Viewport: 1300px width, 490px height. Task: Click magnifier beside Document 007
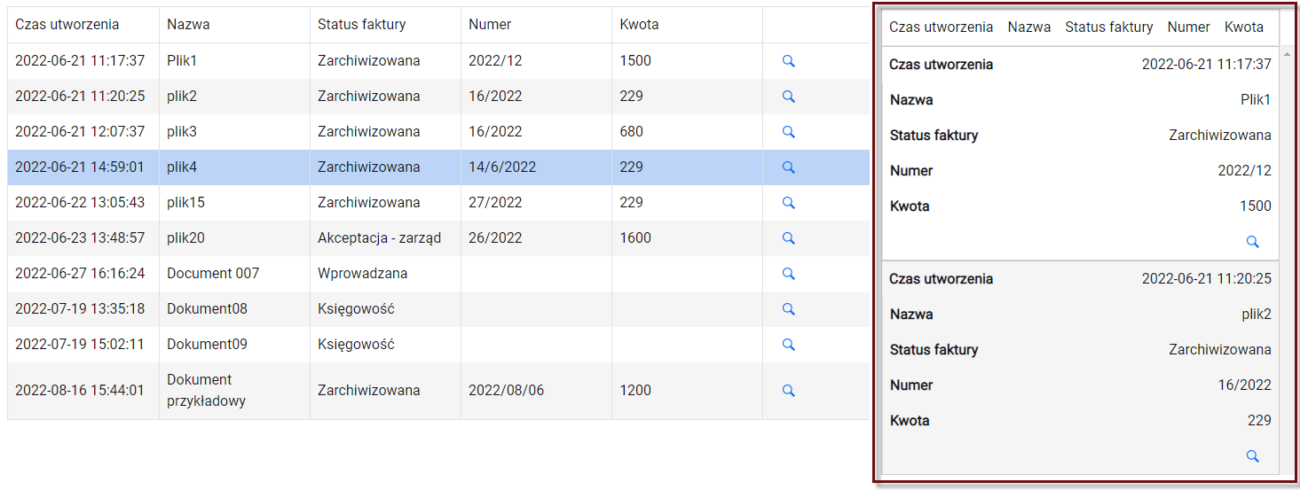click(x=788, y=274)
